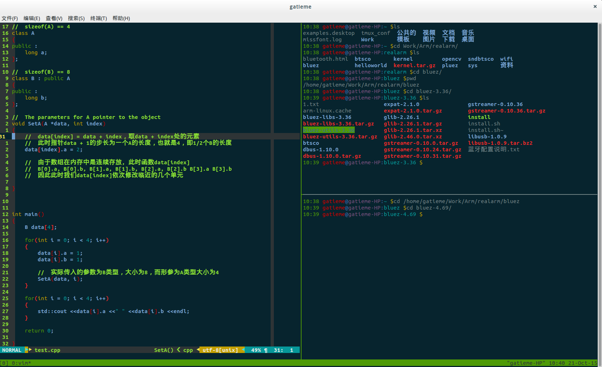Image resolution: width=602 pixels, height=367 pixels.
Task: Click the std::cout output statement line
Action: (114, 311)
